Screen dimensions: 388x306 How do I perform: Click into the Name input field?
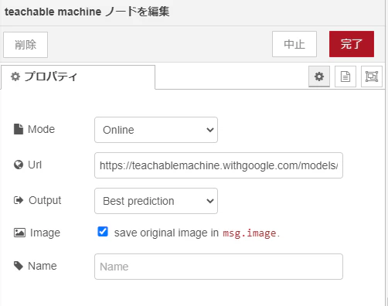point(219,267)
